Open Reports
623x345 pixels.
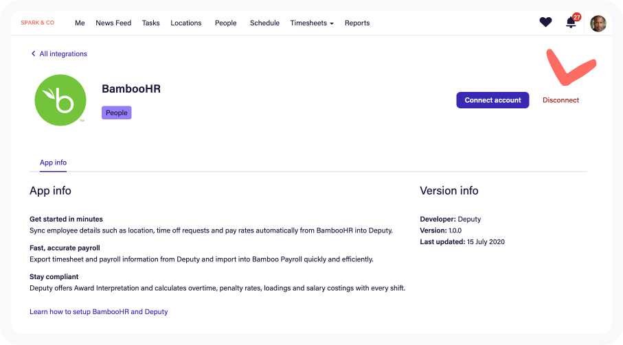tap(357, 23)
